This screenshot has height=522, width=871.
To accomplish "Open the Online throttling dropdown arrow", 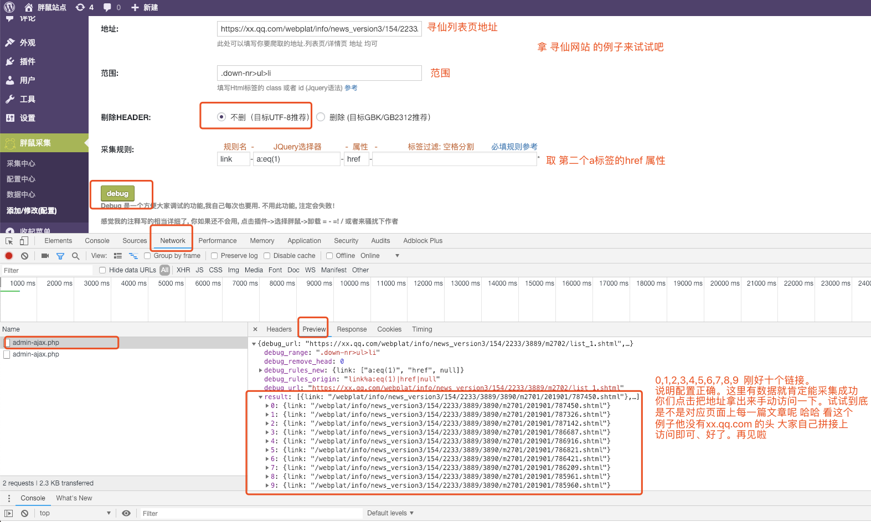I will pyautogui.click(x=397, y=256).
